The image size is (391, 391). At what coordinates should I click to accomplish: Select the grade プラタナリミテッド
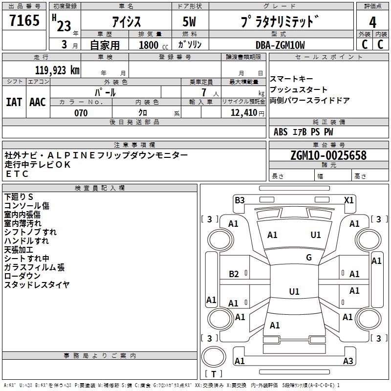(x=280, y=21)
